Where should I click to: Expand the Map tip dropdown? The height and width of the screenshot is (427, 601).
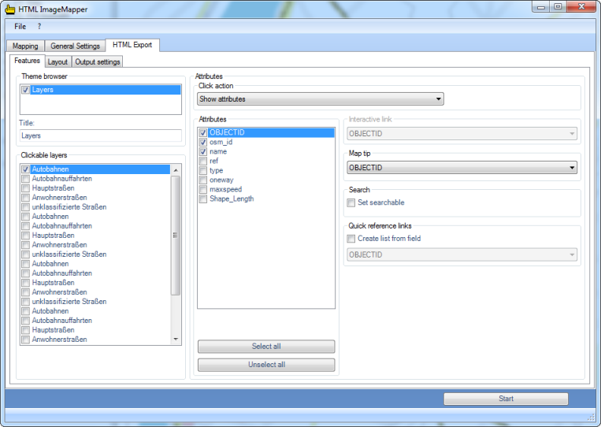(462, 168)
